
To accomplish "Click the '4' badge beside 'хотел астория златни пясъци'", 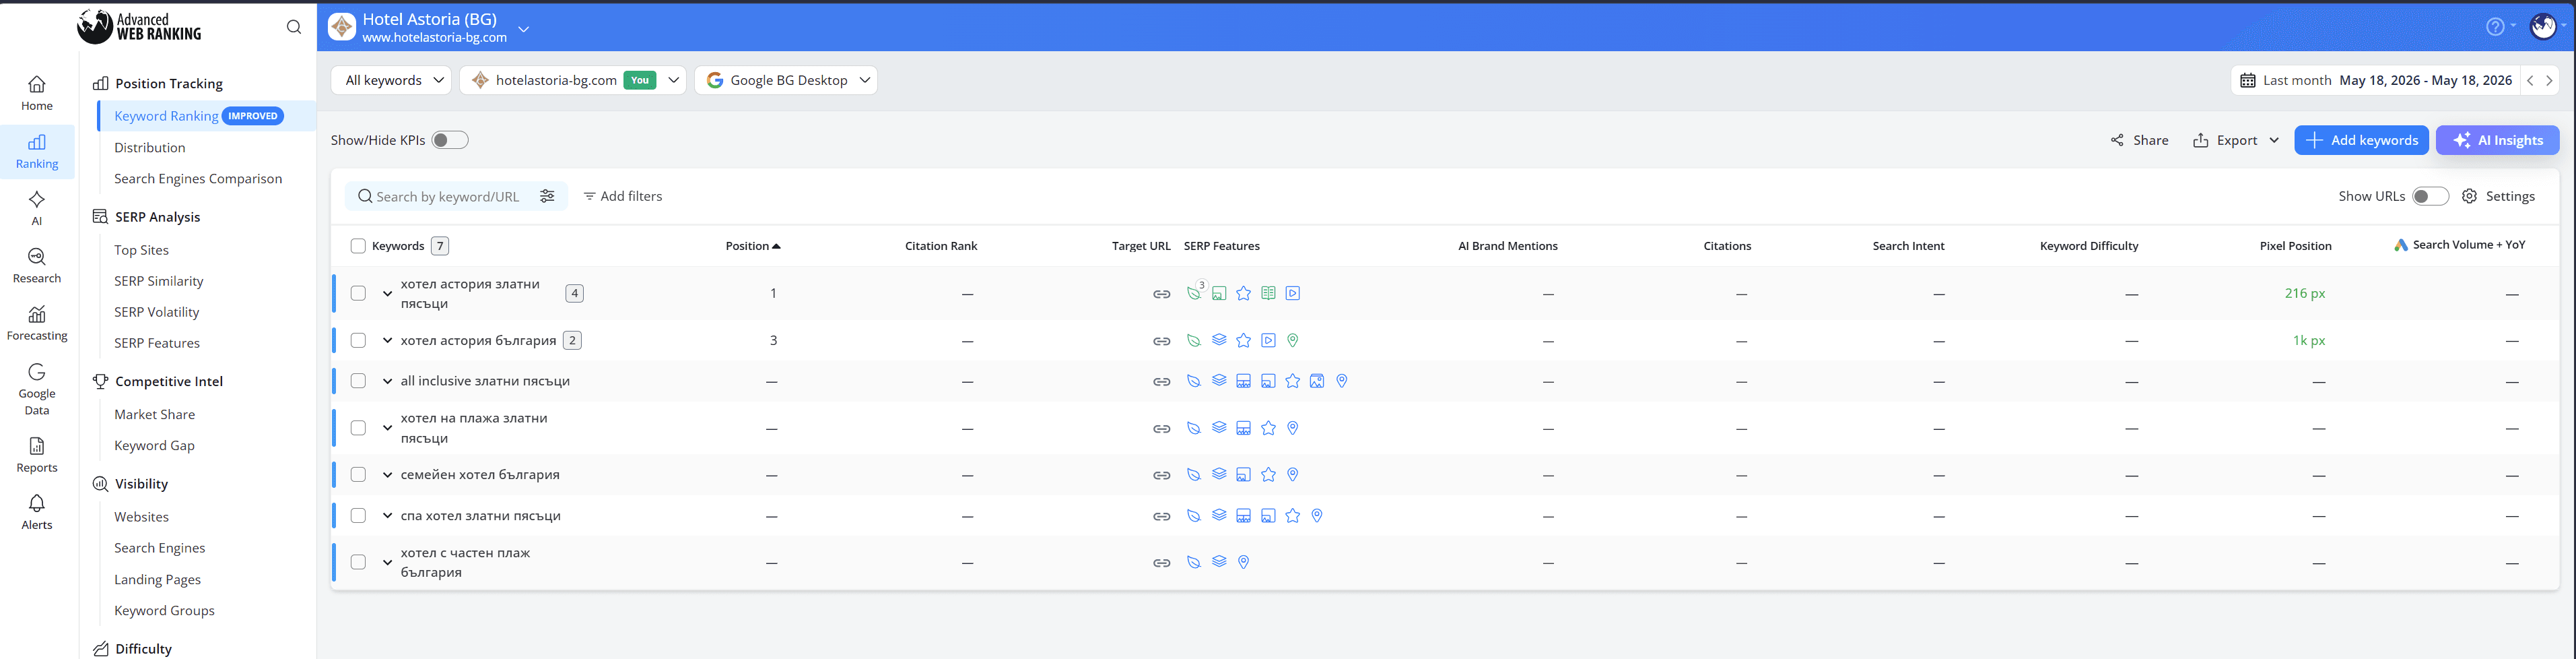I will (x=575, y=293).
